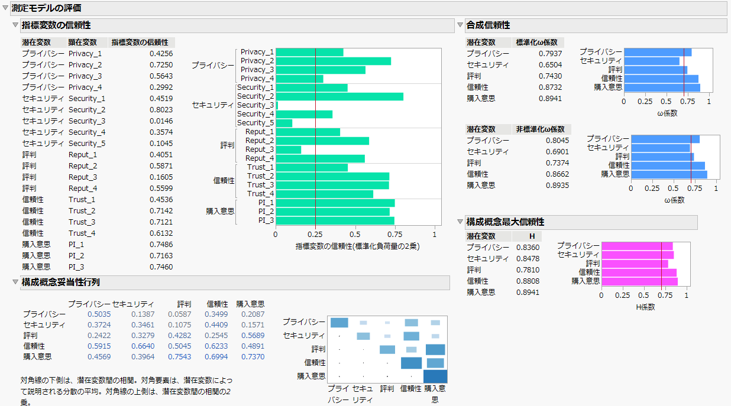Click the Security_2 bar in the reliability chart

(339, 96)
